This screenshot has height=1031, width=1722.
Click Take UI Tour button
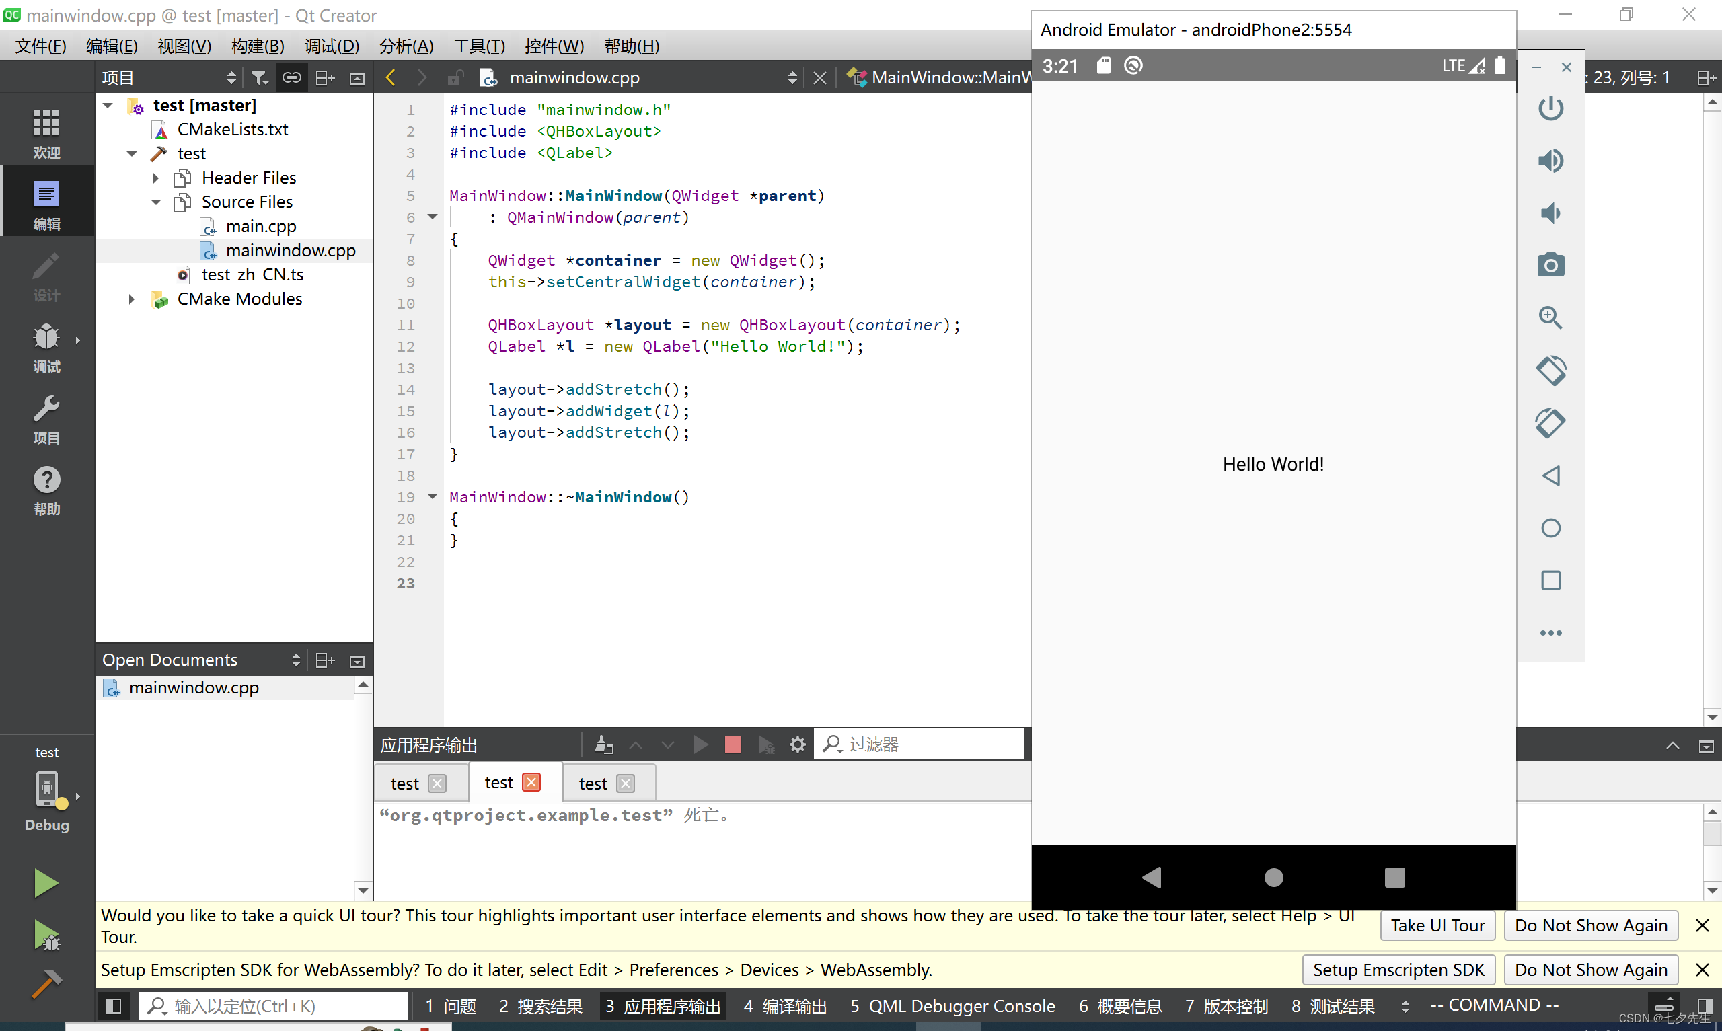(x=1436, y=925)
